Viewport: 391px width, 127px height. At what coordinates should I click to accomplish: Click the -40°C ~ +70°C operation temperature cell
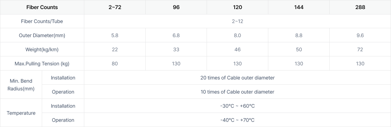[237, 120]
